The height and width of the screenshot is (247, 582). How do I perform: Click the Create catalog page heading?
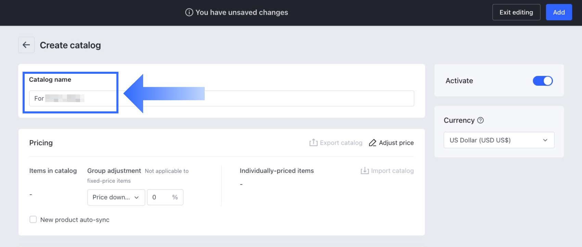click(x=70, y=45)
